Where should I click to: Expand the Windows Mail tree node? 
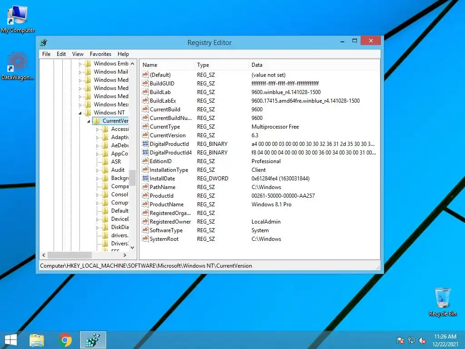80,72
